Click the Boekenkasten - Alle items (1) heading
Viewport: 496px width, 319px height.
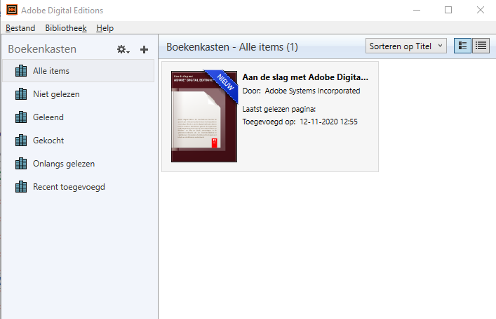(232, 47)
